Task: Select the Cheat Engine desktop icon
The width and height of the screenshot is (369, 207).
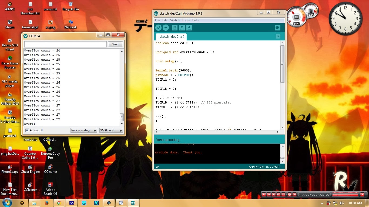Action: (30, 169)
